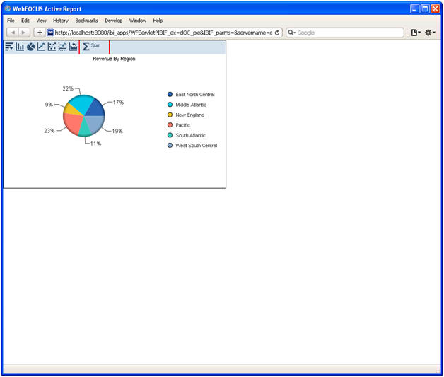444x377 pixels.
Task: Click the 9% pie label
Action: 49,105
